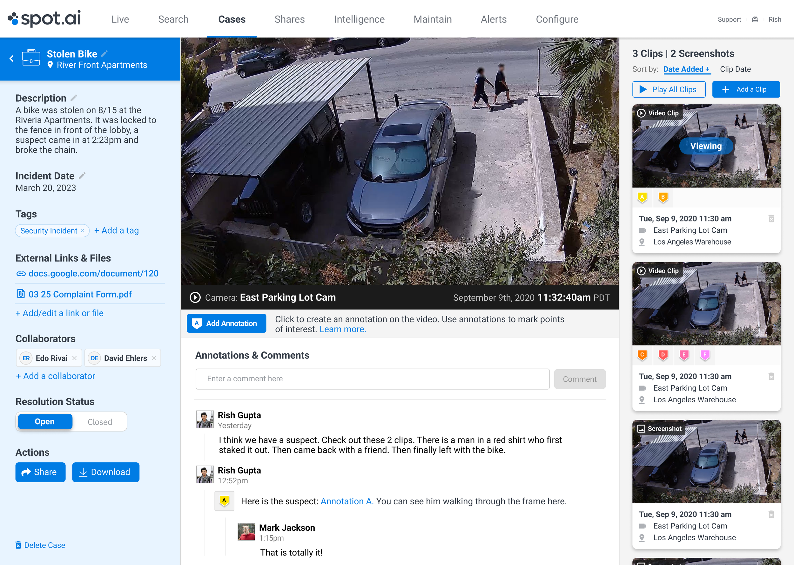The width and height of the screenshot is (794, 565).
Task: Click the back chevron in the case header
Action: coord(12,58)
